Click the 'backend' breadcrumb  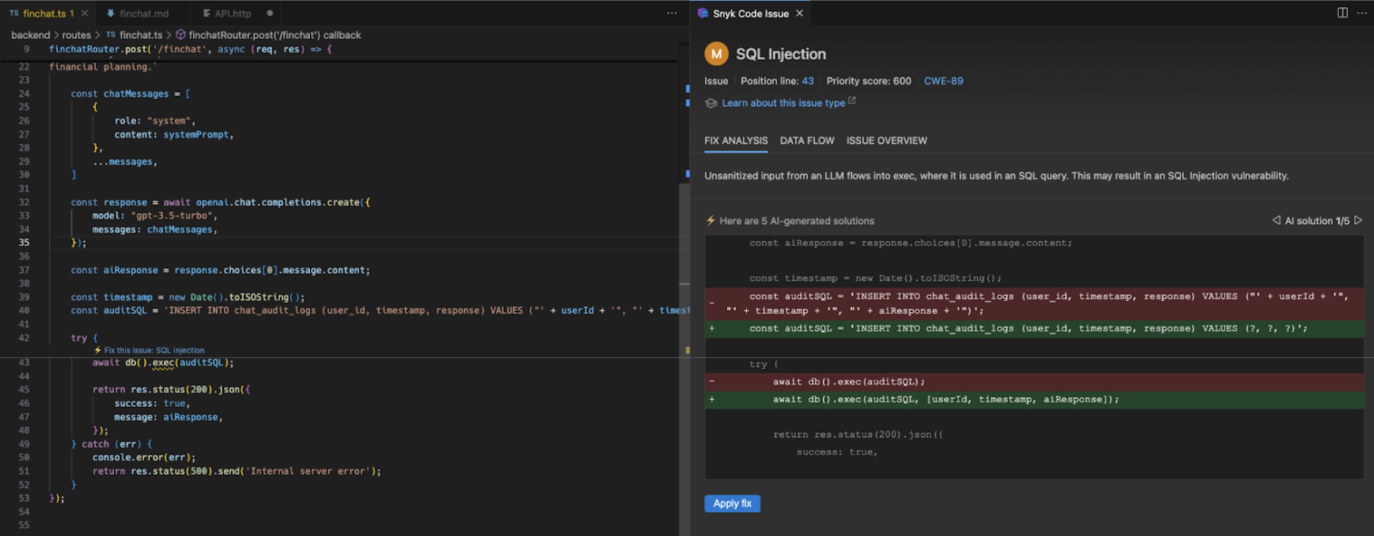point(30,35)
